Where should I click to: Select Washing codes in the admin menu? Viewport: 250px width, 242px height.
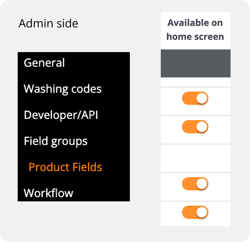coord(63,89)
